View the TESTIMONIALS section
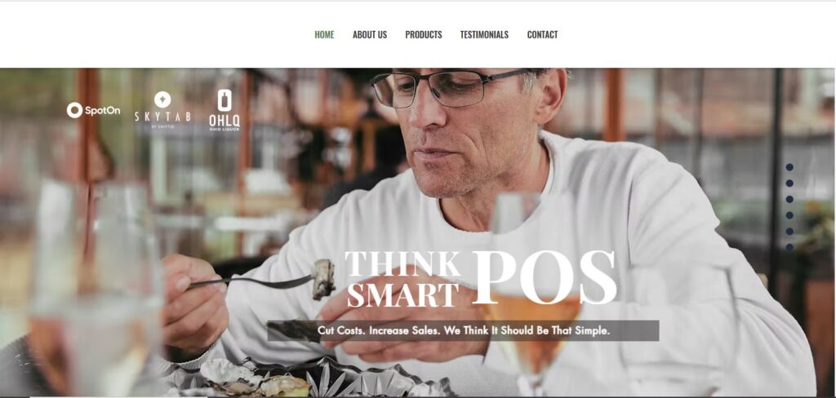Screen dimensions: 836x398 (484, 34)
